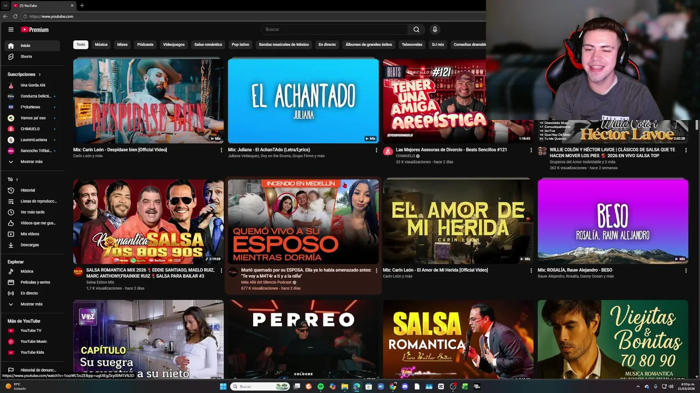Open Shorts in sidebar
The height and width of the screenshot is (393, 700).
(33, 56)
